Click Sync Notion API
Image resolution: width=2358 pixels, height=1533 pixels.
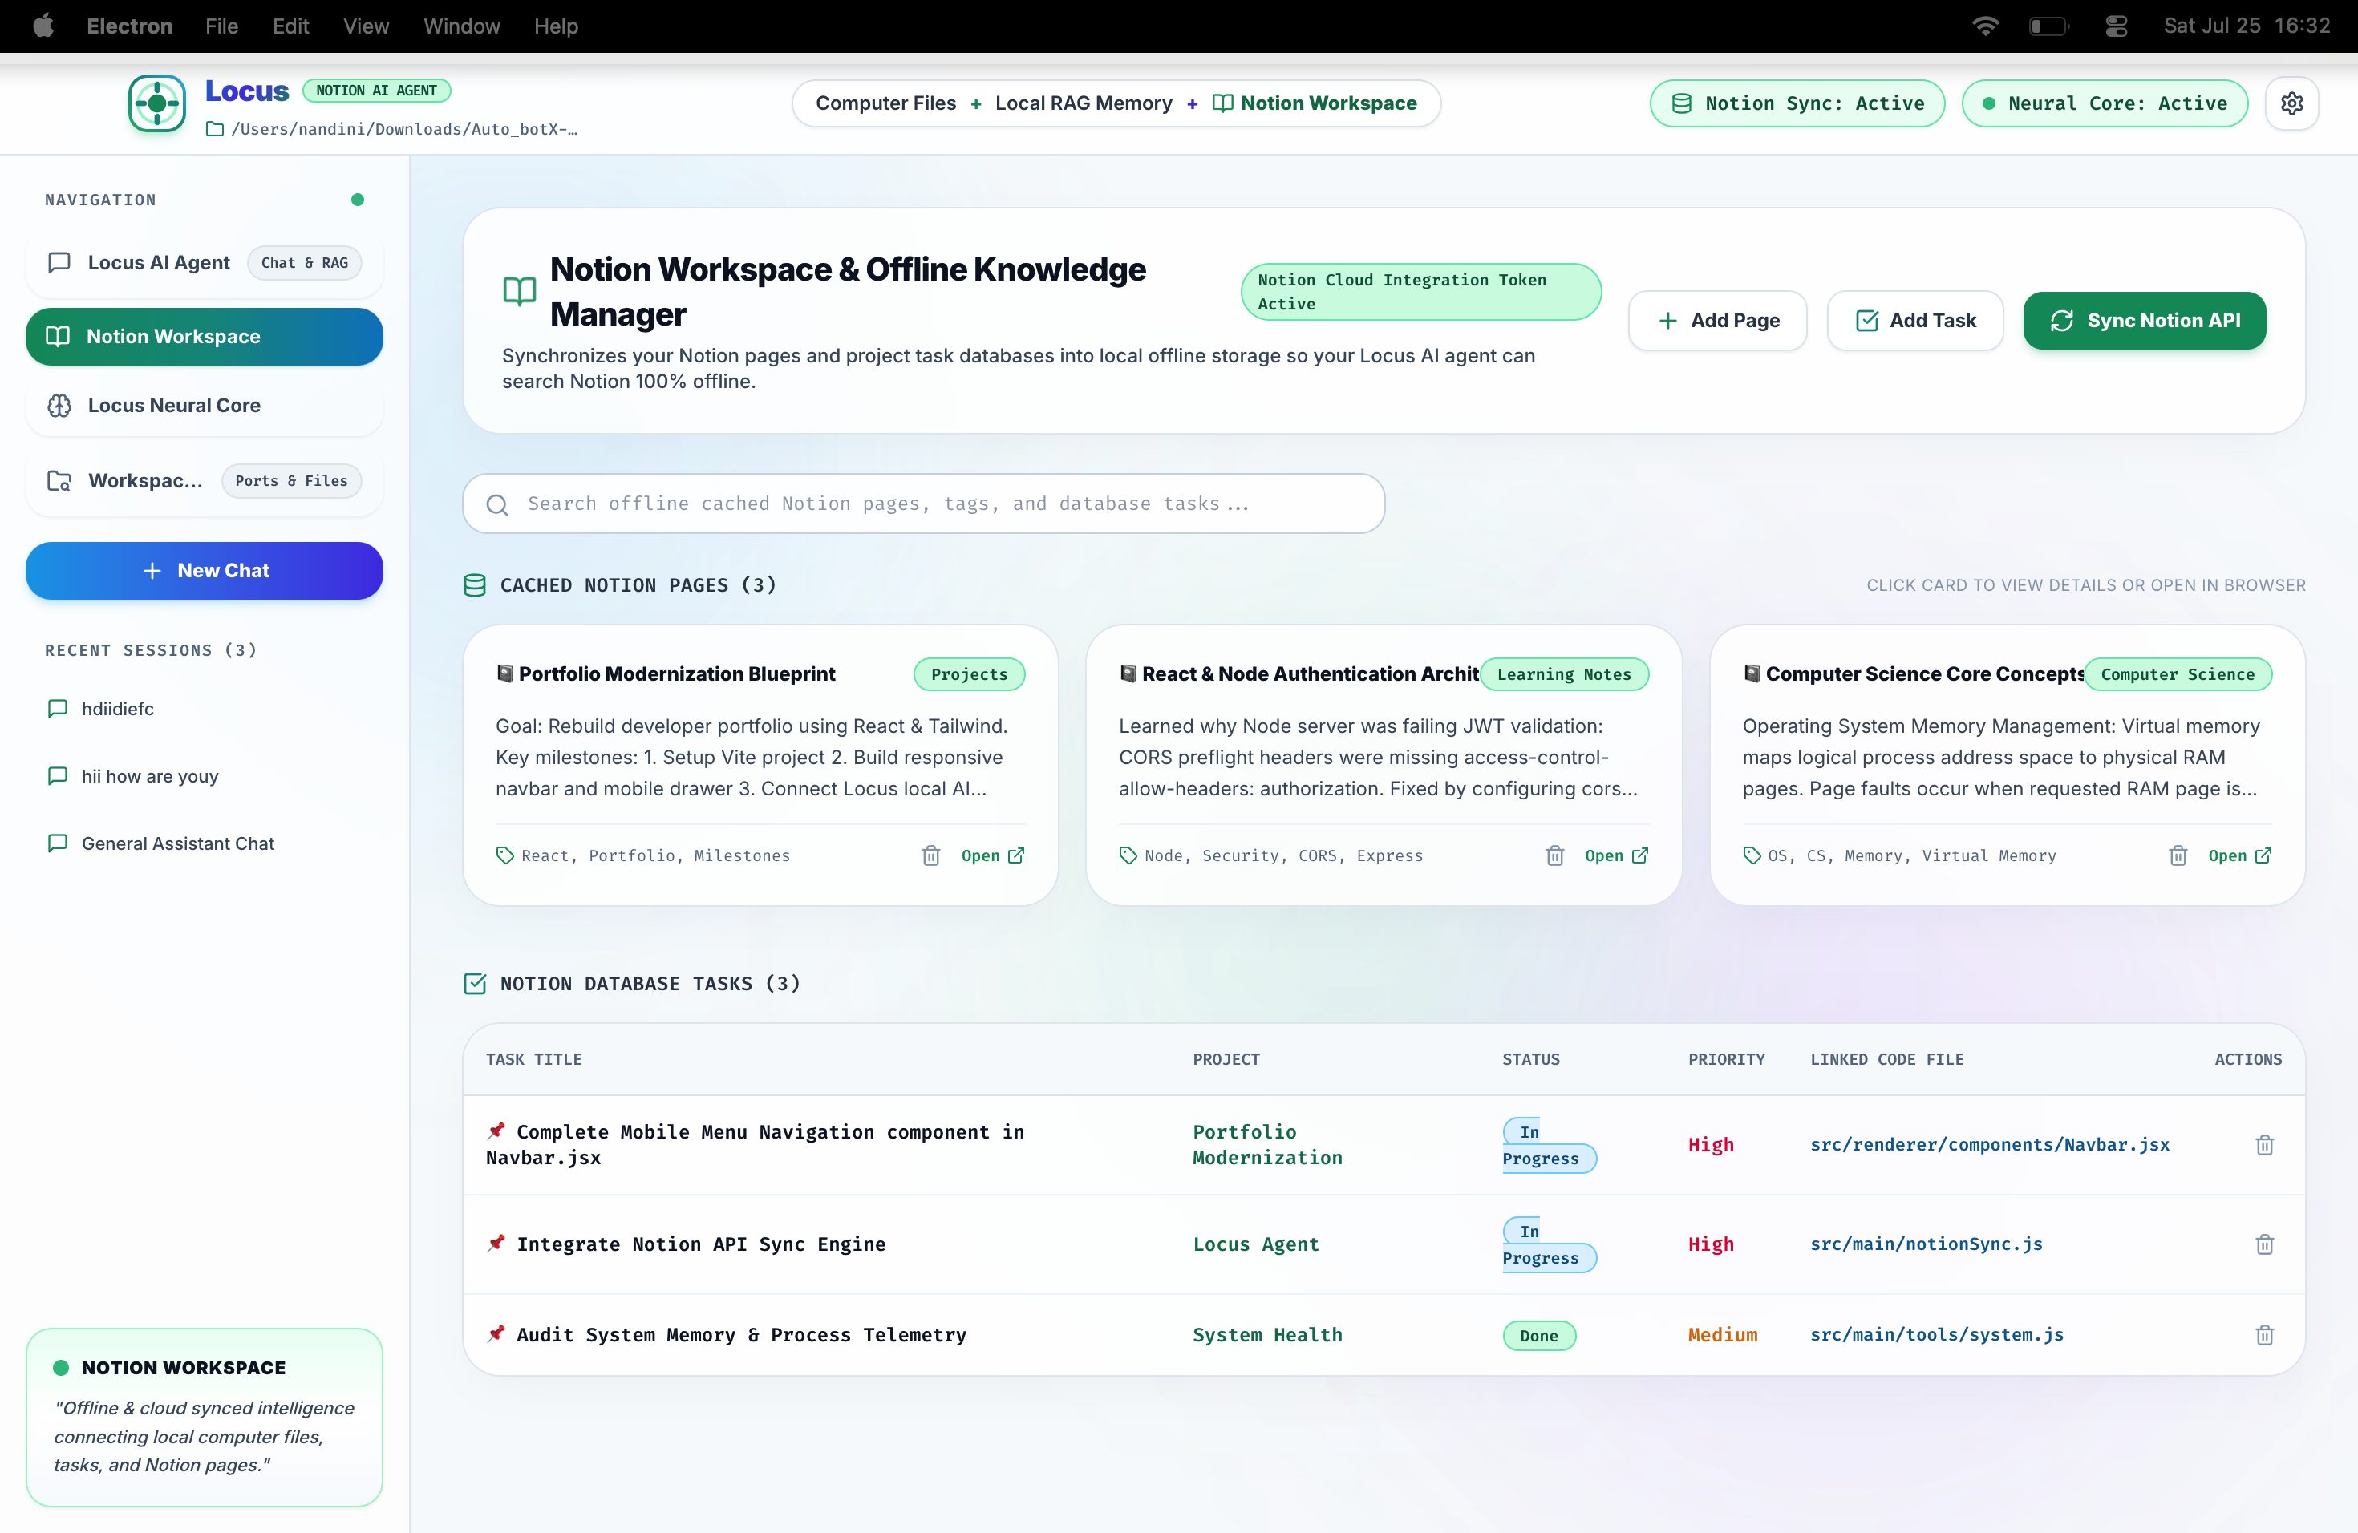(2144, 320)
